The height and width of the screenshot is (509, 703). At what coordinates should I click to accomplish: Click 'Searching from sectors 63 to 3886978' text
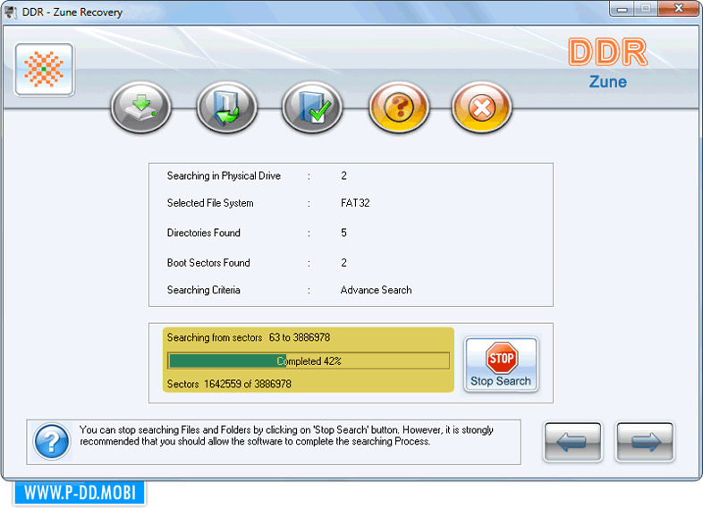coord(249,337)
